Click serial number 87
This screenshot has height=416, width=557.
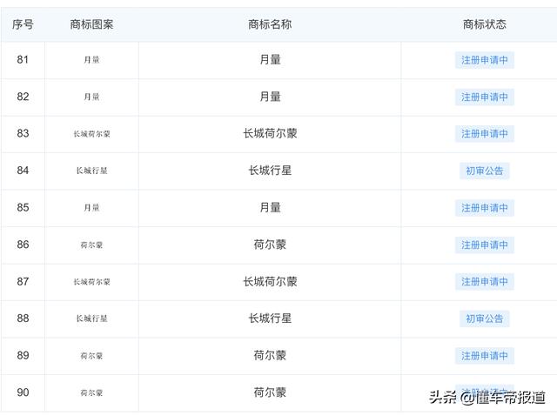(x=23, y=281)
